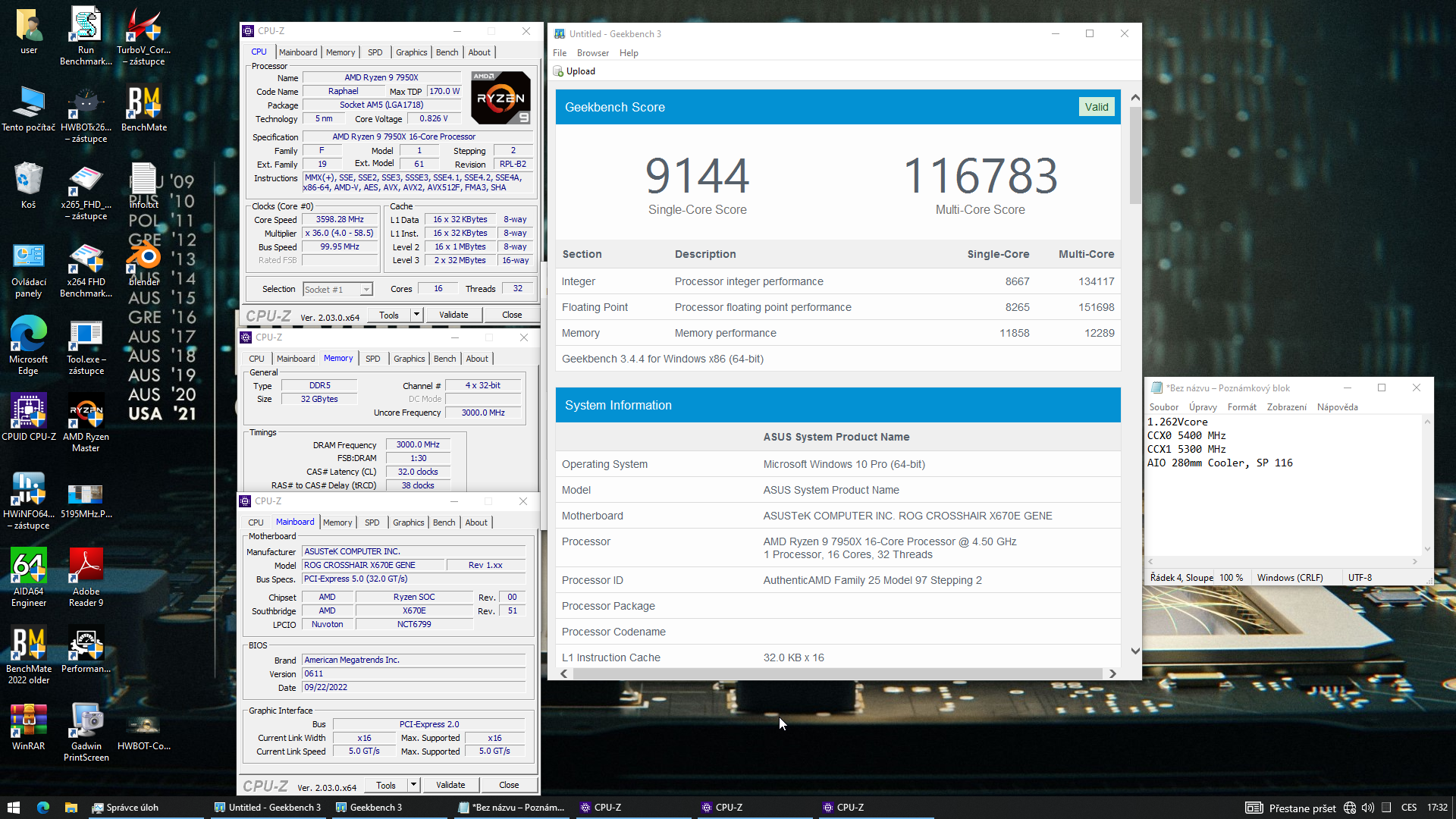This screenshot has height=819, width=1456.
Task: Open About tab in bottom CPU-Z window
Action: 476,522
